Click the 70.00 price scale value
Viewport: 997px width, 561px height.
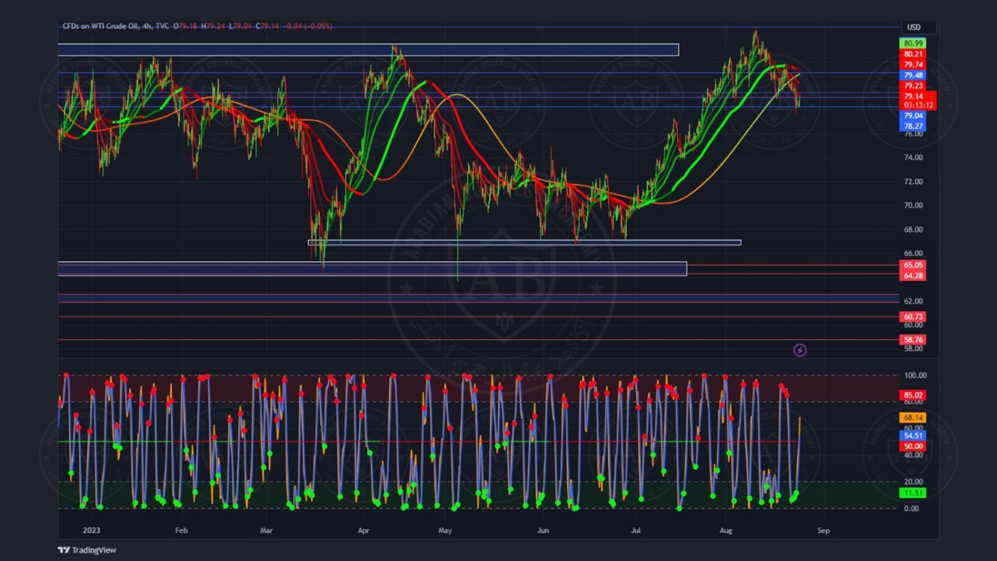(913, 205)
